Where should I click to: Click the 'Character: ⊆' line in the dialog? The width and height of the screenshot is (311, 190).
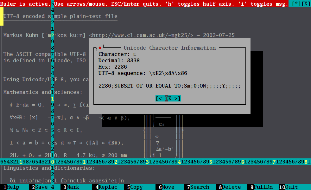[x=117, y=54]
